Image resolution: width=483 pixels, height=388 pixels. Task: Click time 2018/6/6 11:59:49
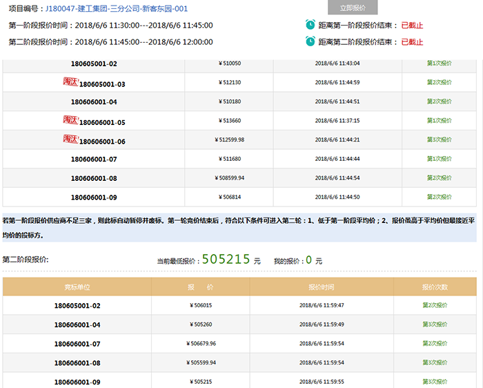pyautogui.click(x=322, y=324)
